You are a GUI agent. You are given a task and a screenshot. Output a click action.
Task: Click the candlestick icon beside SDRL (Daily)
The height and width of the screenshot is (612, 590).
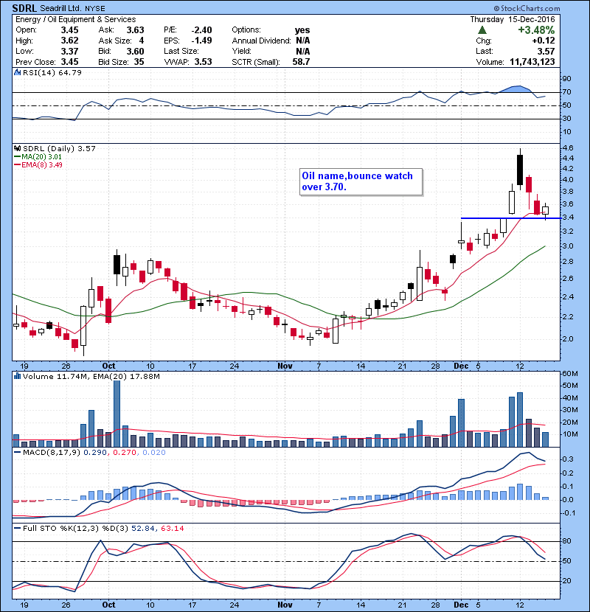[18, 149]
